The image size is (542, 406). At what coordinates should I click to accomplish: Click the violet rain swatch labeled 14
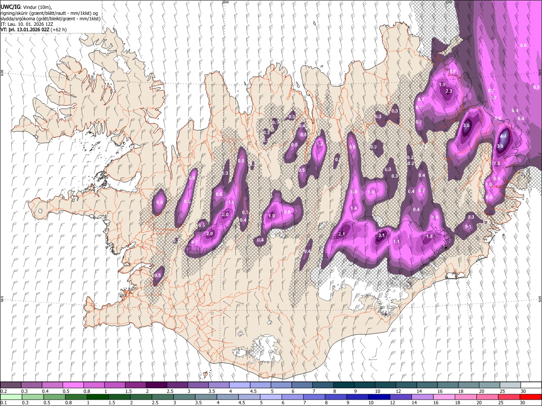click(422, 397)
